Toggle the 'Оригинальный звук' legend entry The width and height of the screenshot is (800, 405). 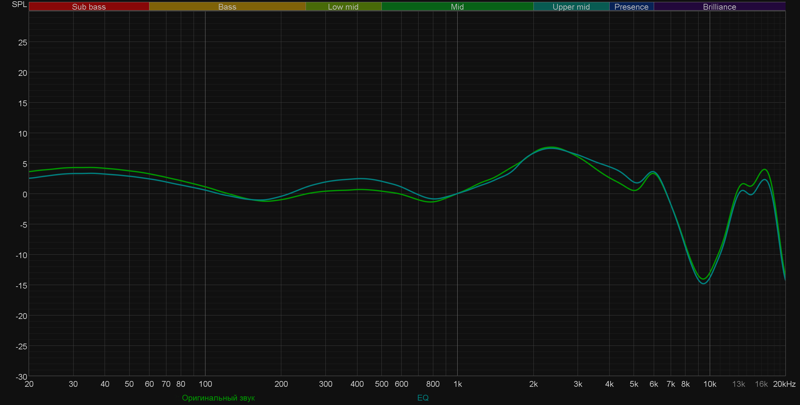(x=218, y=398)
